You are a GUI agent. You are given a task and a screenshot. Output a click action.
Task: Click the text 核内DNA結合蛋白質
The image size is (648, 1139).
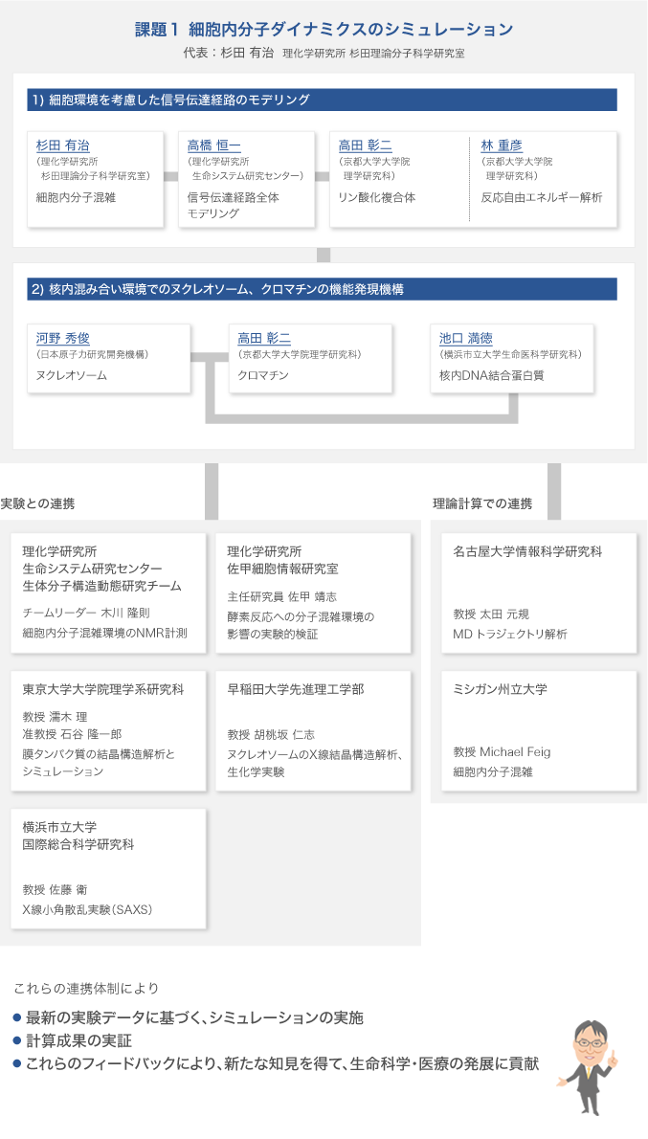492,375
